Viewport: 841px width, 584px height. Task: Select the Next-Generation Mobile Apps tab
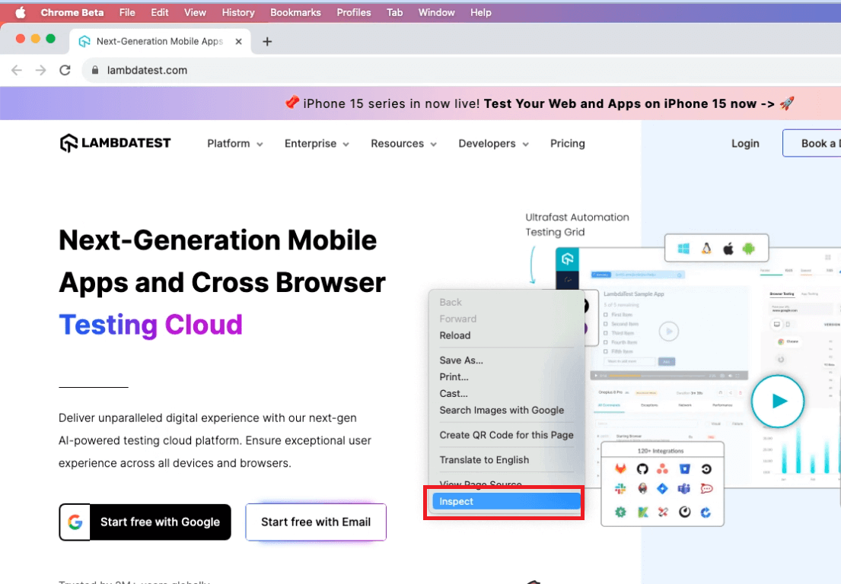(x=160, y=41)
